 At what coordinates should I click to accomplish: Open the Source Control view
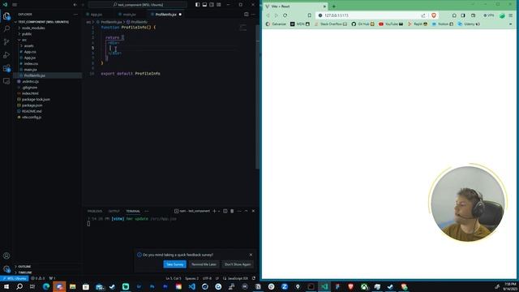6,41
